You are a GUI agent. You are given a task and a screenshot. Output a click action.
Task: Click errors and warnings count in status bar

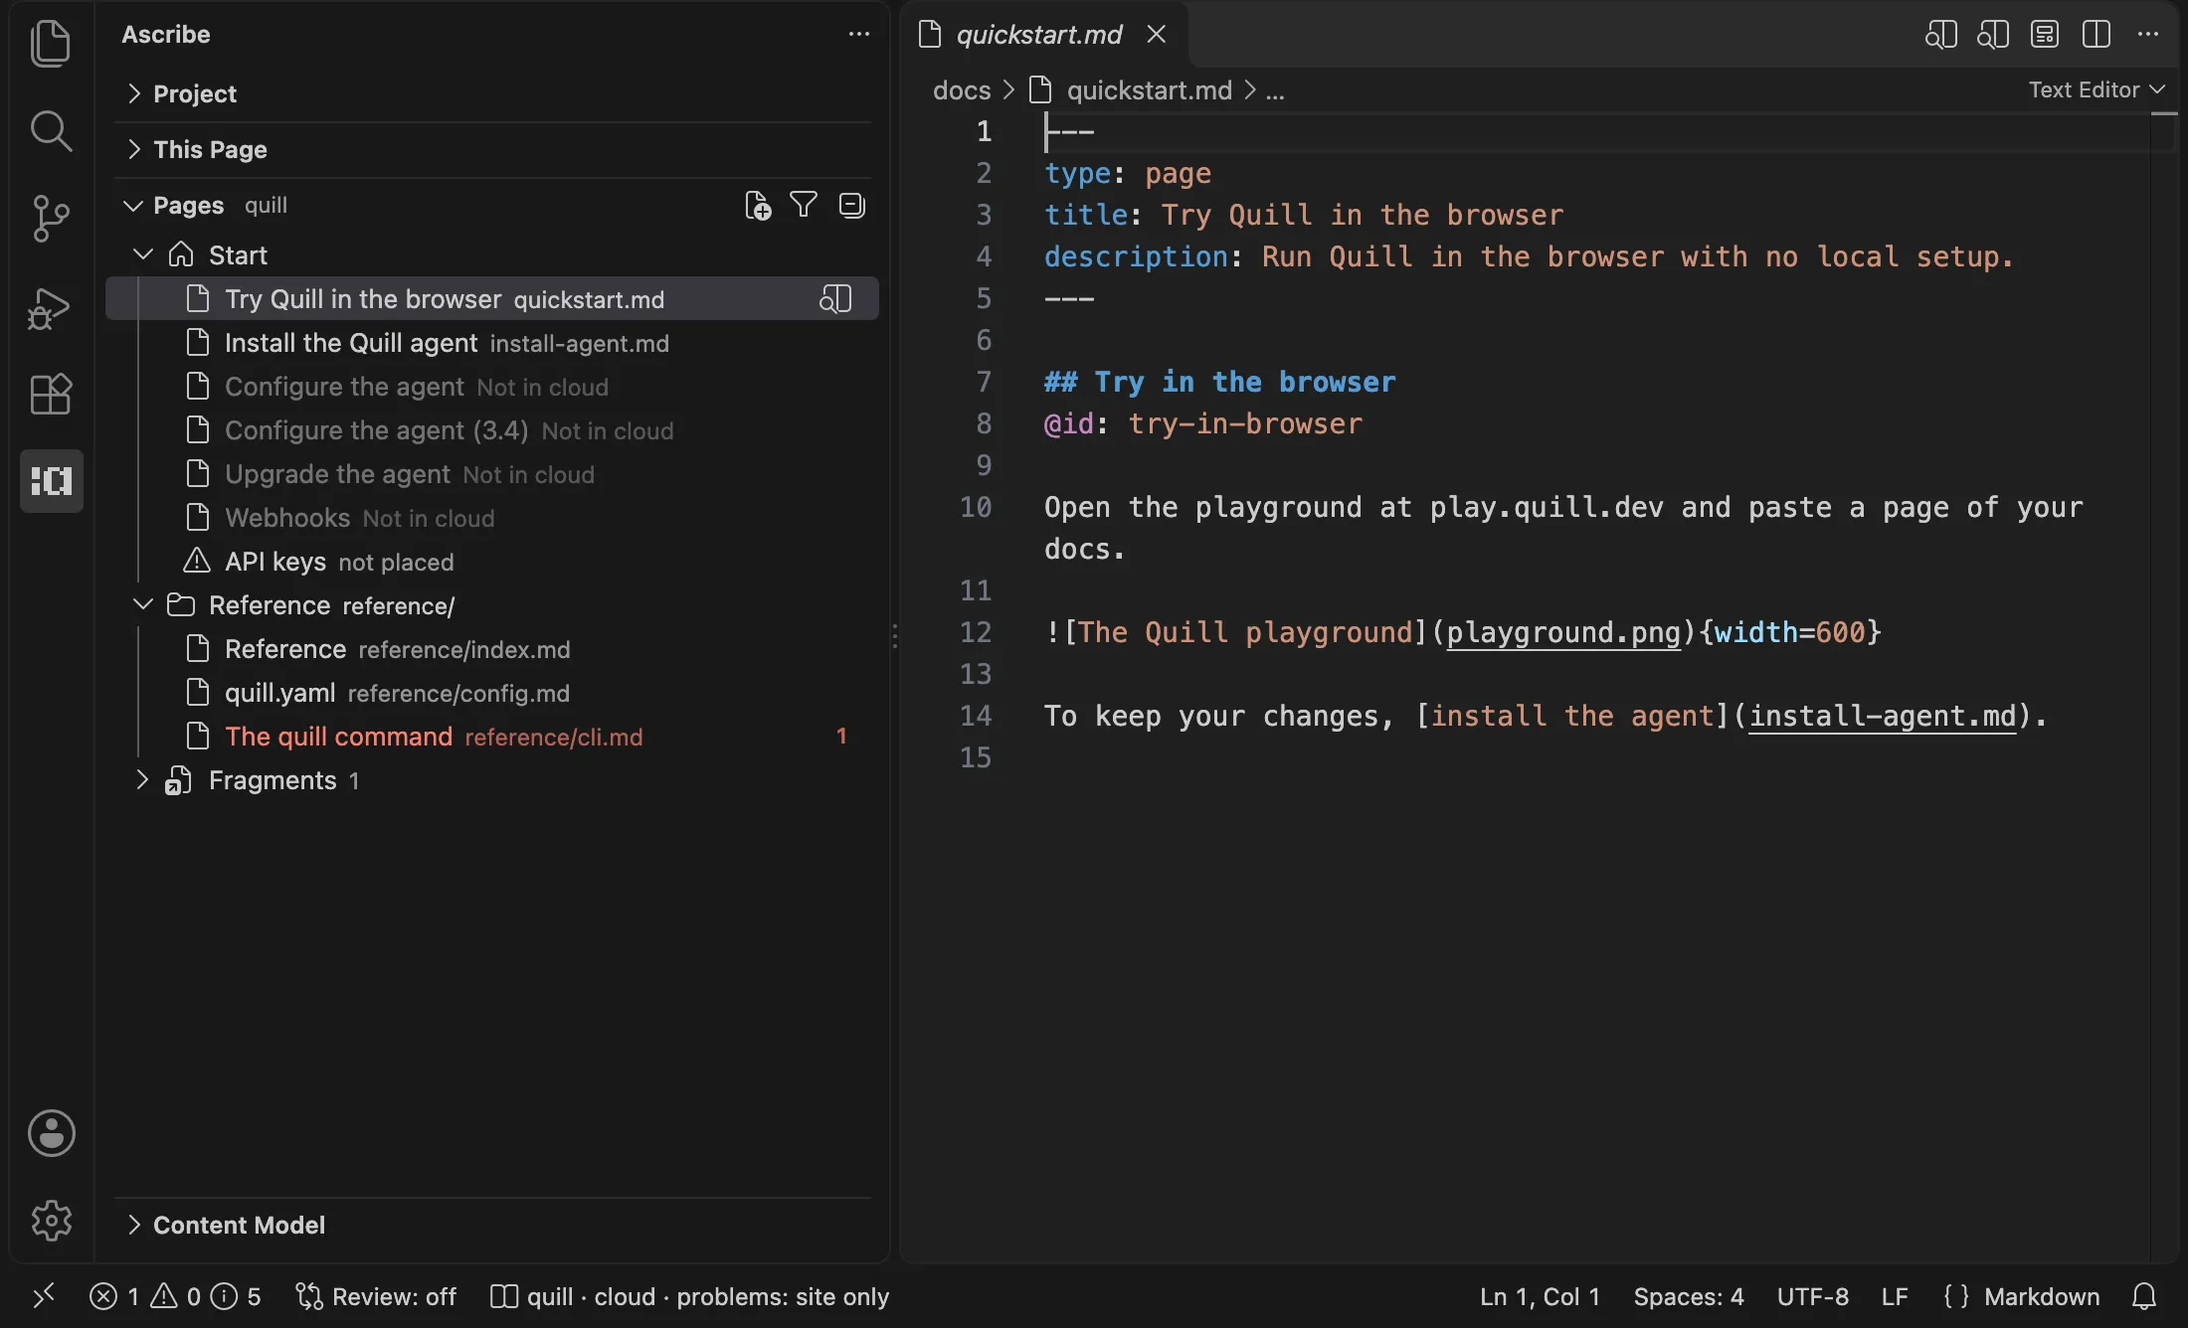tap(175, 1296)
